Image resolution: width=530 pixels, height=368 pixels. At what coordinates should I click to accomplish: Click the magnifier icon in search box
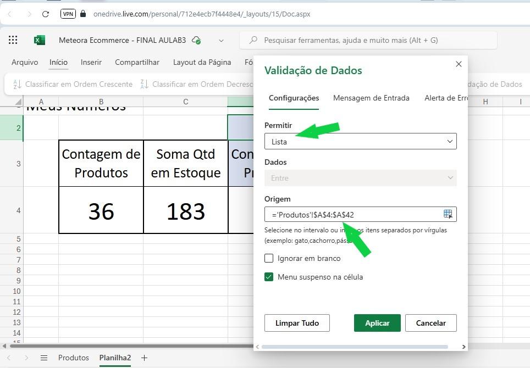(x=253, y=40)
